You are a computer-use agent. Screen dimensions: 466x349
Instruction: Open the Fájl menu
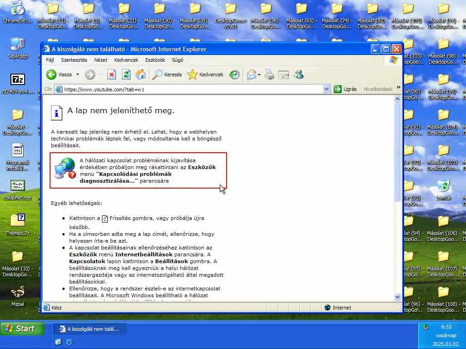pyautogui.click(x=50, y=60)
